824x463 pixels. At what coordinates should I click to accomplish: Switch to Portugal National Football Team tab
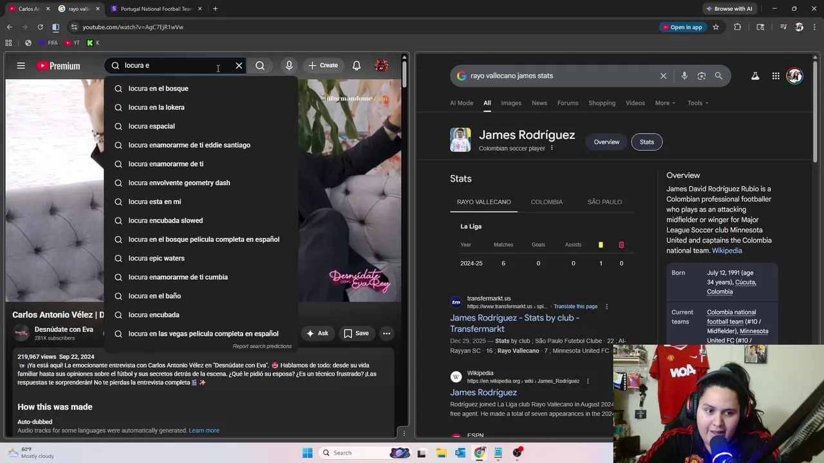(156, 9)
